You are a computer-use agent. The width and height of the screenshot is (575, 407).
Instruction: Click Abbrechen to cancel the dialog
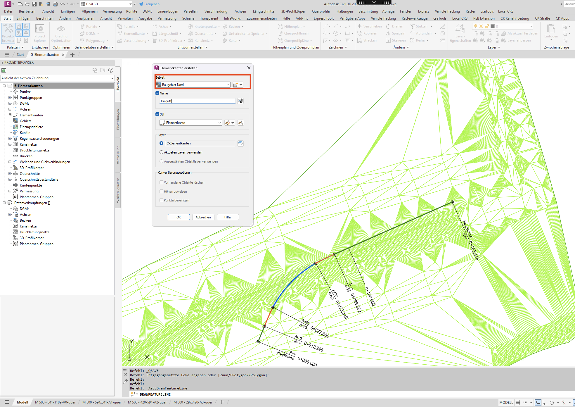tap(203, 217)
